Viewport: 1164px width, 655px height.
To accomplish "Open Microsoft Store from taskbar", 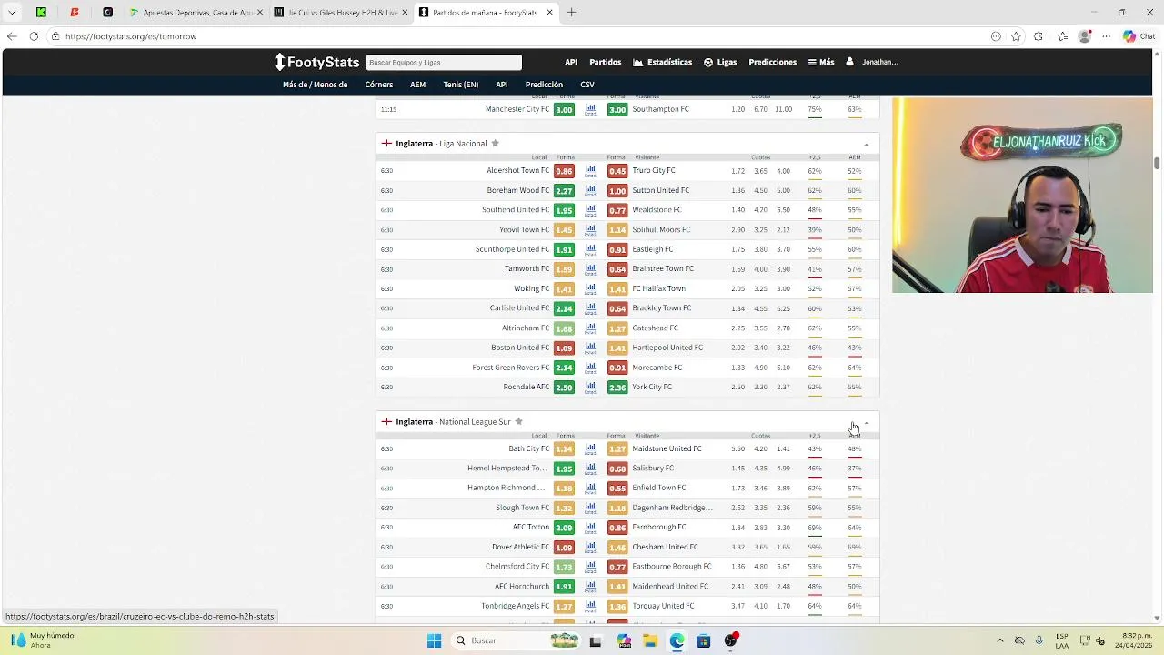I will click(703, 640).
